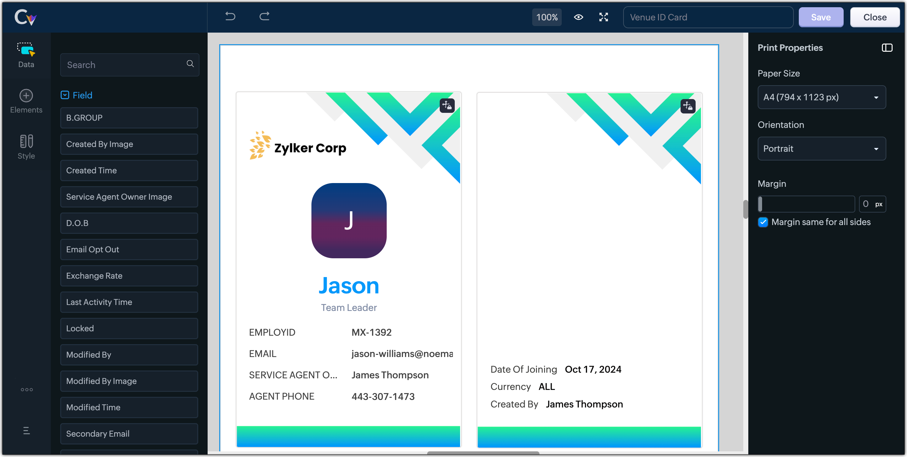Screen dimensions: 907x457
Task: Collapse the Field section toggle
Action: coord(65,95)
